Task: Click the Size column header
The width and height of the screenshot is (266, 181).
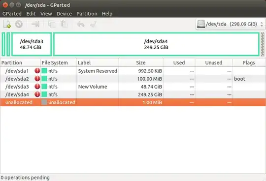Action: click(141, 62)
